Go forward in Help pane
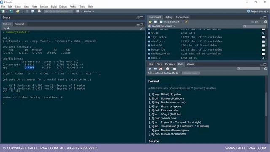This screenshot has width=270, height=152. (x=155, y=68)
